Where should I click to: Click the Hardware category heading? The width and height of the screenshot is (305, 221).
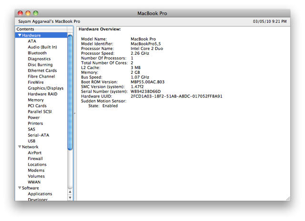[31, 35]
